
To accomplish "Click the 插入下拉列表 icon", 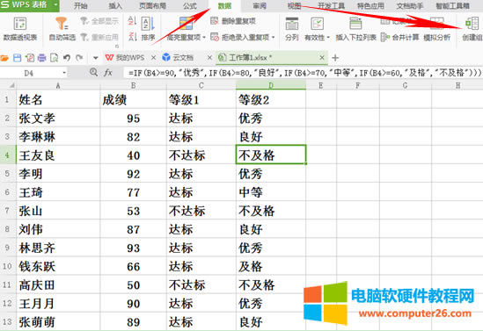I will (x=355, y=24).
